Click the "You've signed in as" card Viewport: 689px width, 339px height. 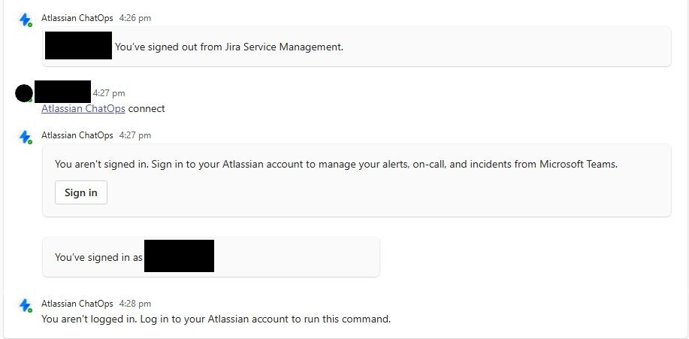[x=98, y=257]
